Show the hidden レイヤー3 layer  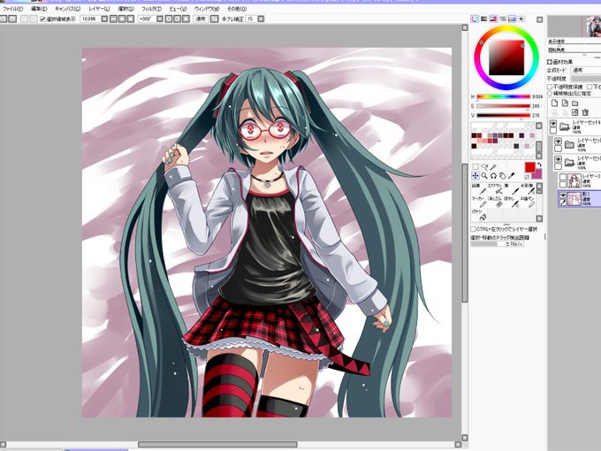[x=563, y=177]
